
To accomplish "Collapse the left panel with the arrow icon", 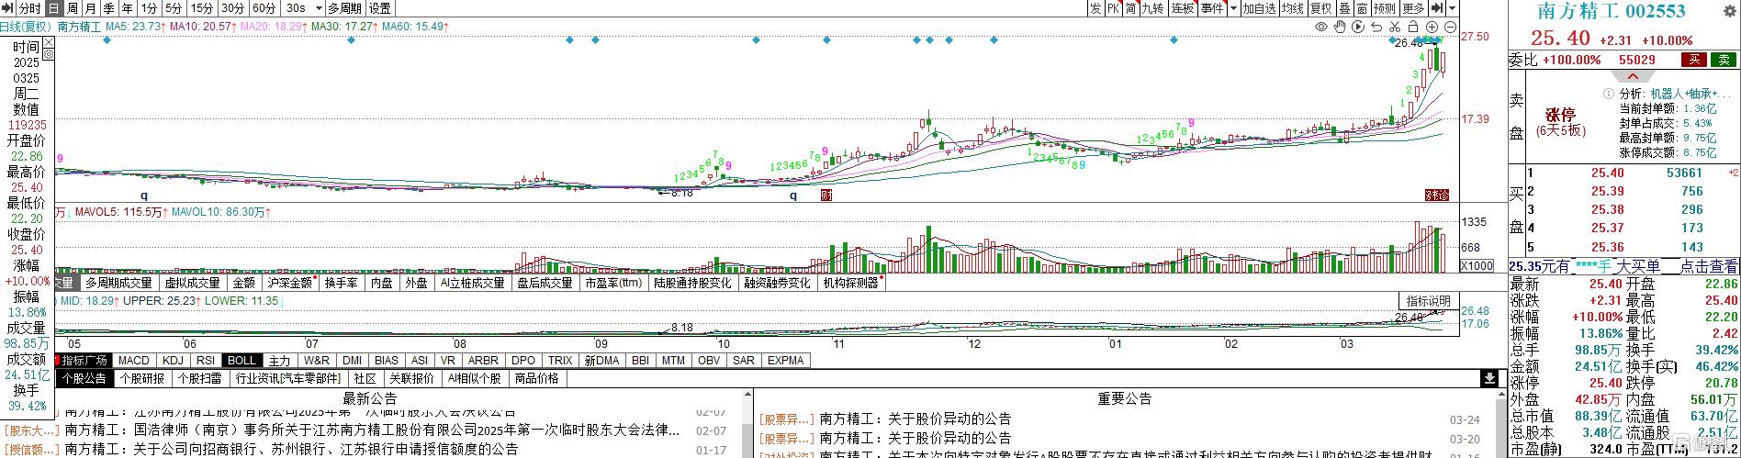I will pos(7,7).
